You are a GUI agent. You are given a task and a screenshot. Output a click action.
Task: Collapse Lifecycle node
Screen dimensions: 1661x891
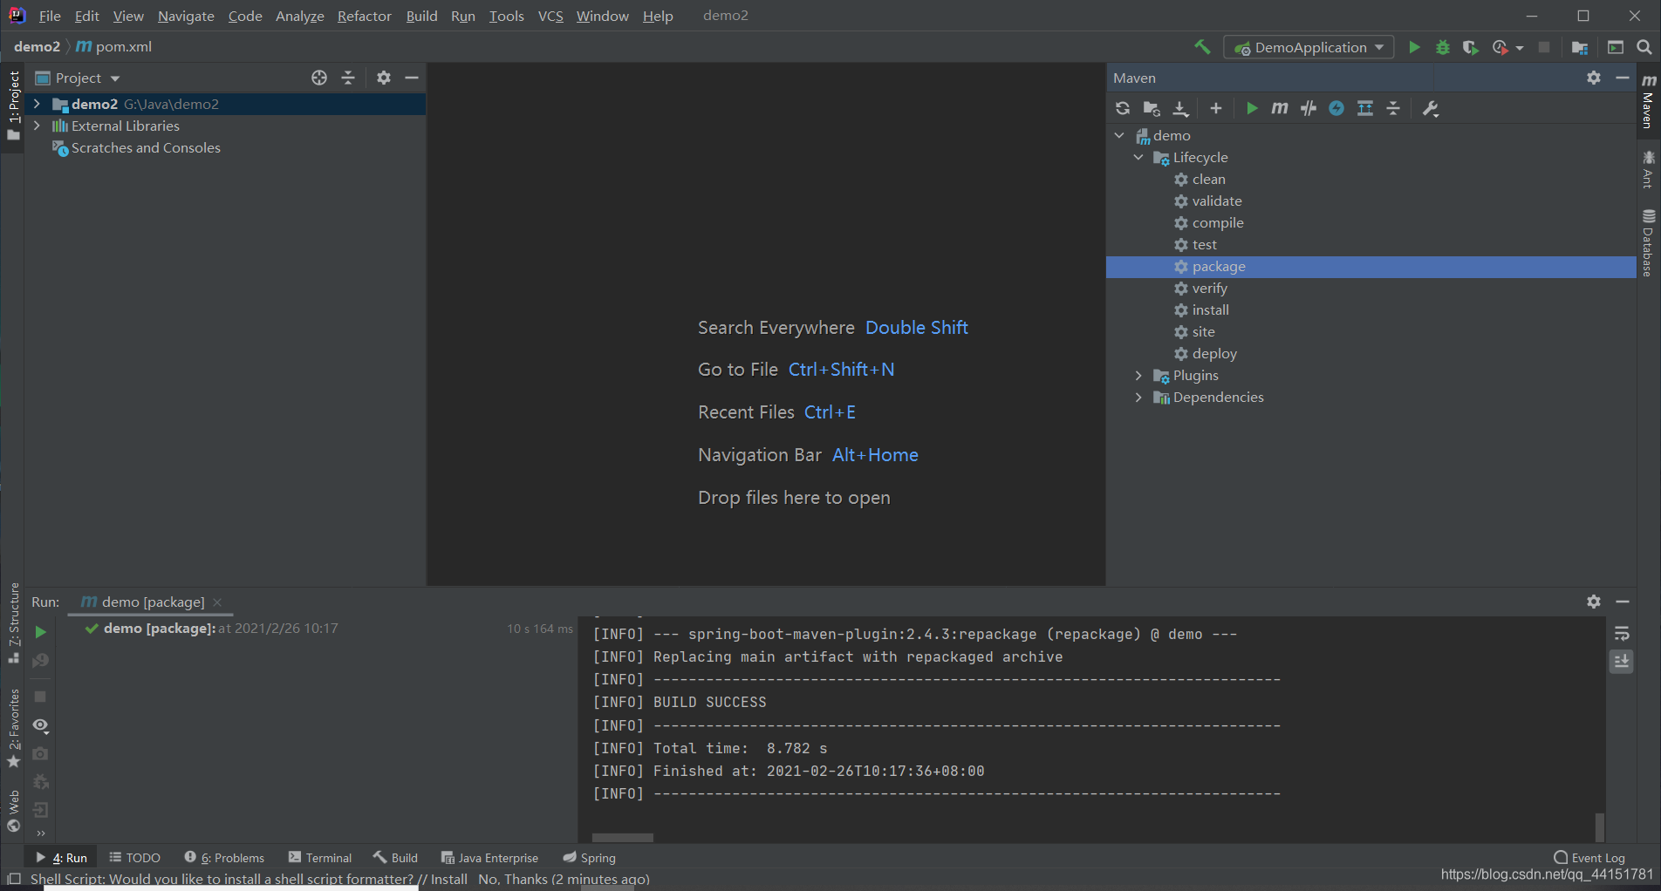coord(1138,157)
